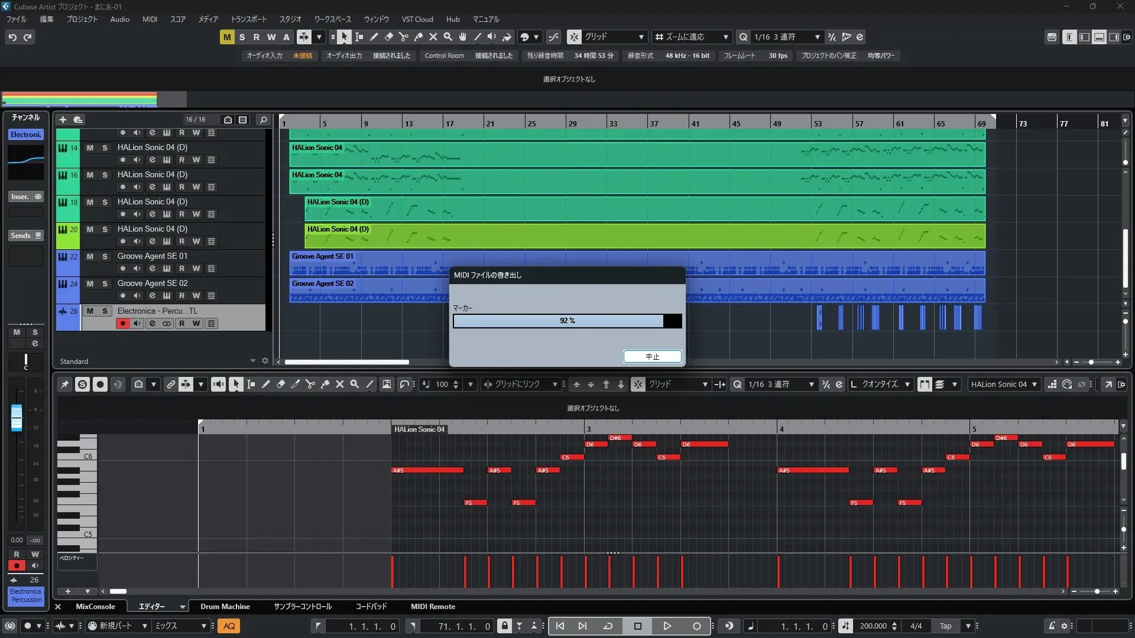Select the Glue tool in the main toolbar
1135x638 pixels.
coord(419,37)
